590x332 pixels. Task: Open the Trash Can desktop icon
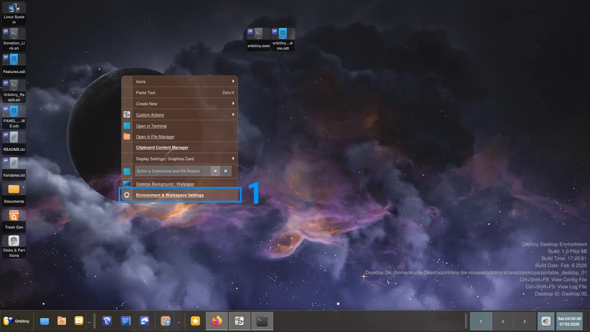(14, 219)
